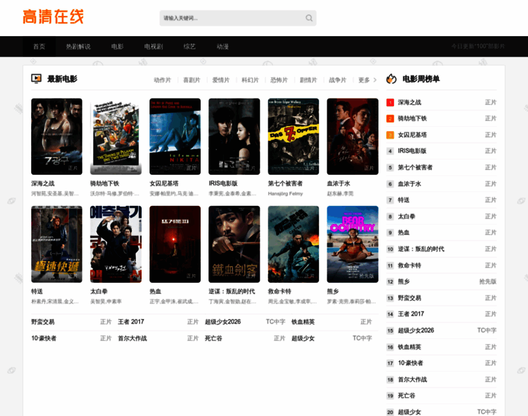This screenshot has height=416, width=528.
Task: Filter by 喜剧片 genre link
Action: point(192,80)
